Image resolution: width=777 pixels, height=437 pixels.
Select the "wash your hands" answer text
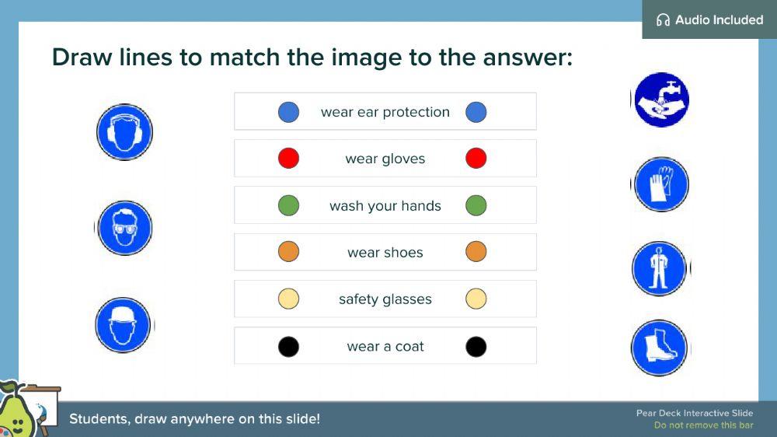pyautogui.click(x=385, y=206)
